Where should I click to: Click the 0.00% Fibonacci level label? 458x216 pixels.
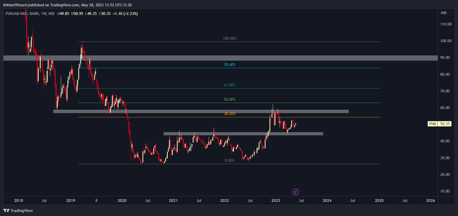pos(230,160)
